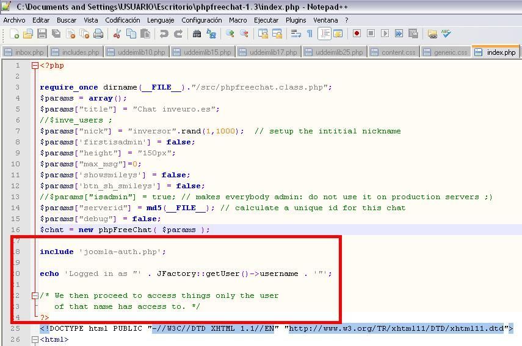
Task: Switch to the uddeimlib17.php tab
Action: tap(268, 52)
